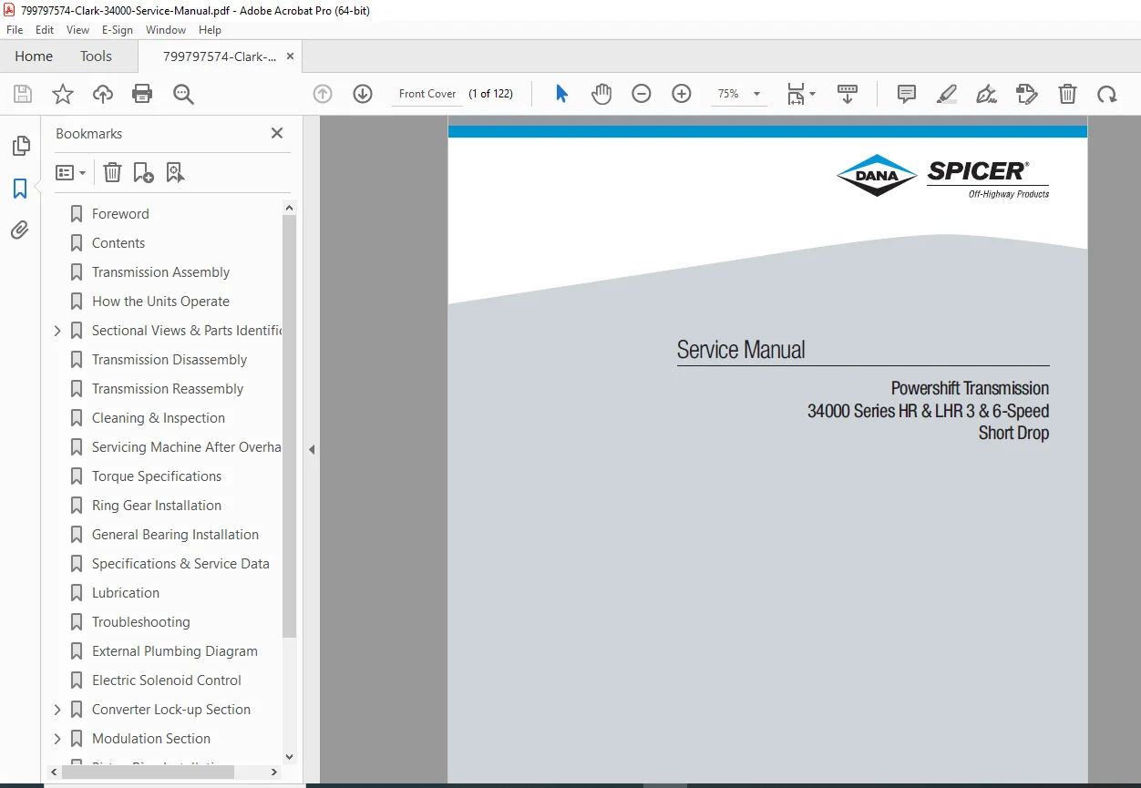Click the Save file icon
The image size is (1141, 788).
tap(23, 94)
